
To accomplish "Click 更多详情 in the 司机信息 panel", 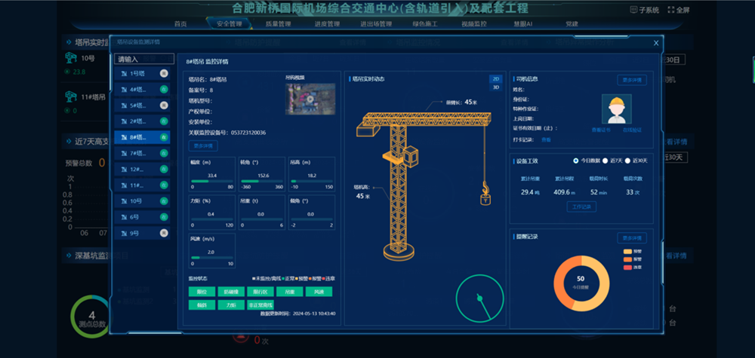I will 631,80.
